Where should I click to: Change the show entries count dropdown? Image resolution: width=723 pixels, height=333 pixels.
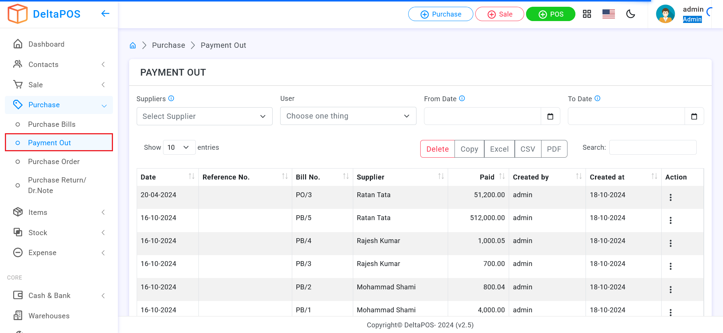(179, 147)
